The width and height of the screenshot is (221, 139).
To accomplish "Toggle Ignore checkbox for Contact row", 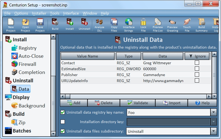I will click(197, 63).
